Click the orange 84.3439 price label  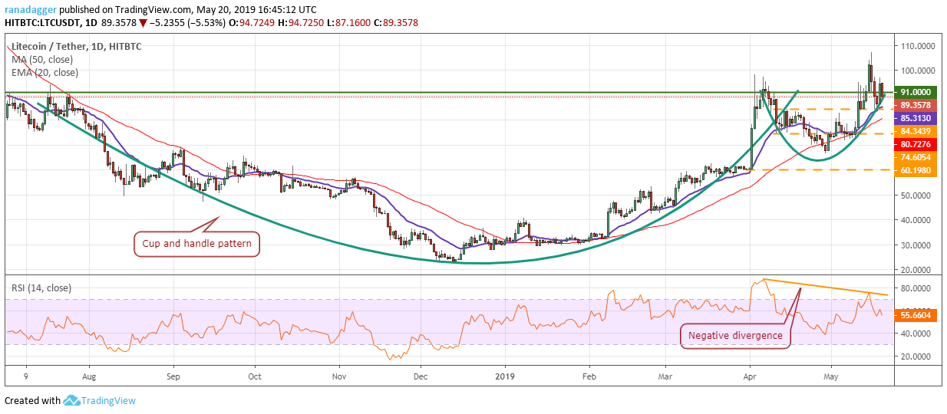(917, 132)
